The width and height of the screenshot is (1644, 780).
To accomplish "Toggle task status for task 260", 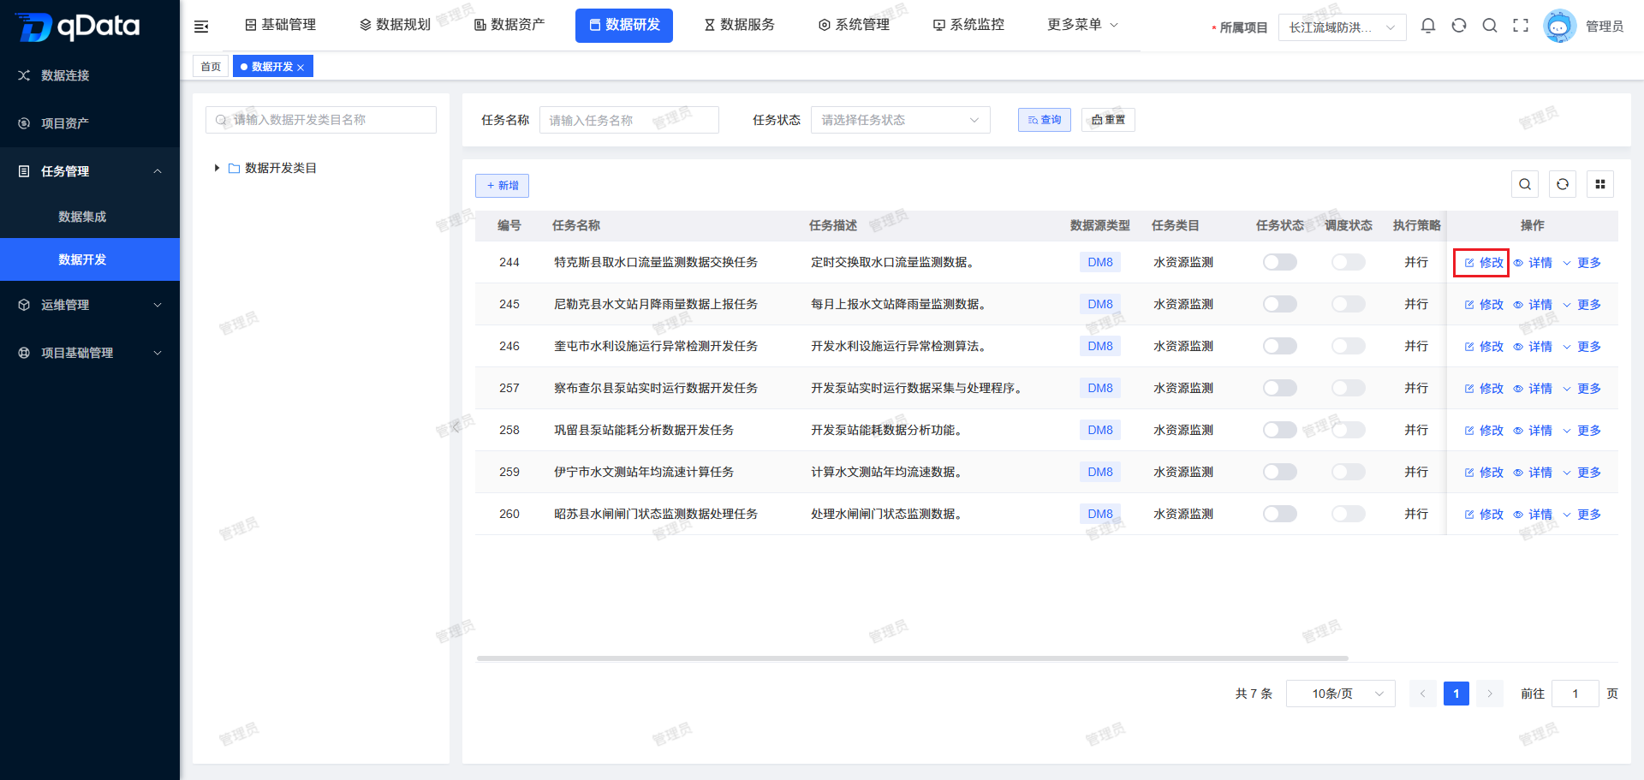I will pyautogui.click(x=1280, y=514).
